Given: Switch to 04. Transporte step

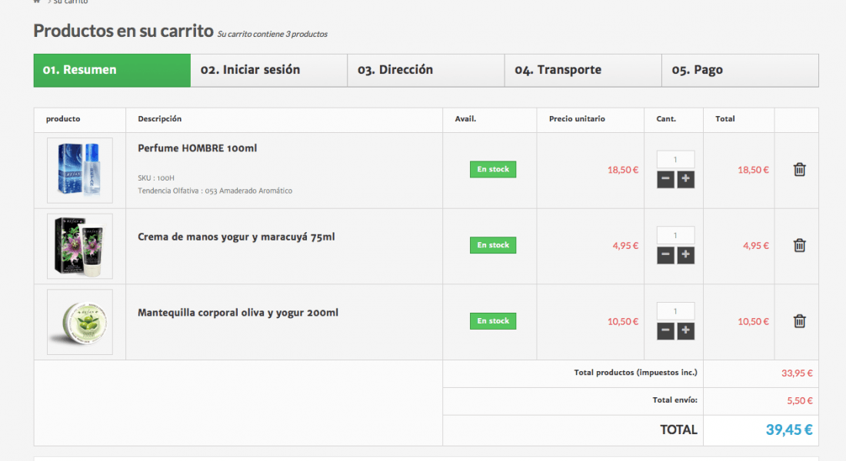Looking at the screenshot, I should pyautogui.click(x=583, y=70).
